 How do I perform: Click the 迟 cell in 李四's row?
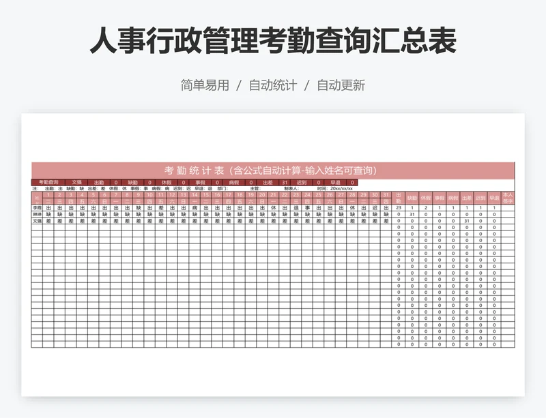click(x=375, y=208)
